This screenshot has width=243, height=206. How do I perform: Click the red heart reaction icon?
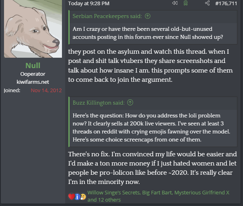click(71, 196)
